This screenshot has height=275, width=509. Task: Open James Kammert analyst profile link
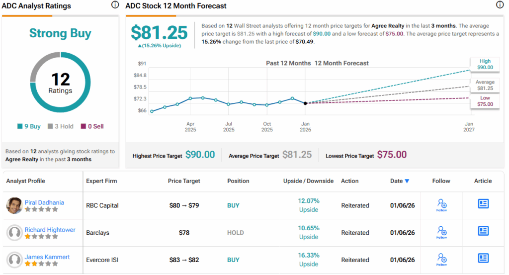point(47,257)
